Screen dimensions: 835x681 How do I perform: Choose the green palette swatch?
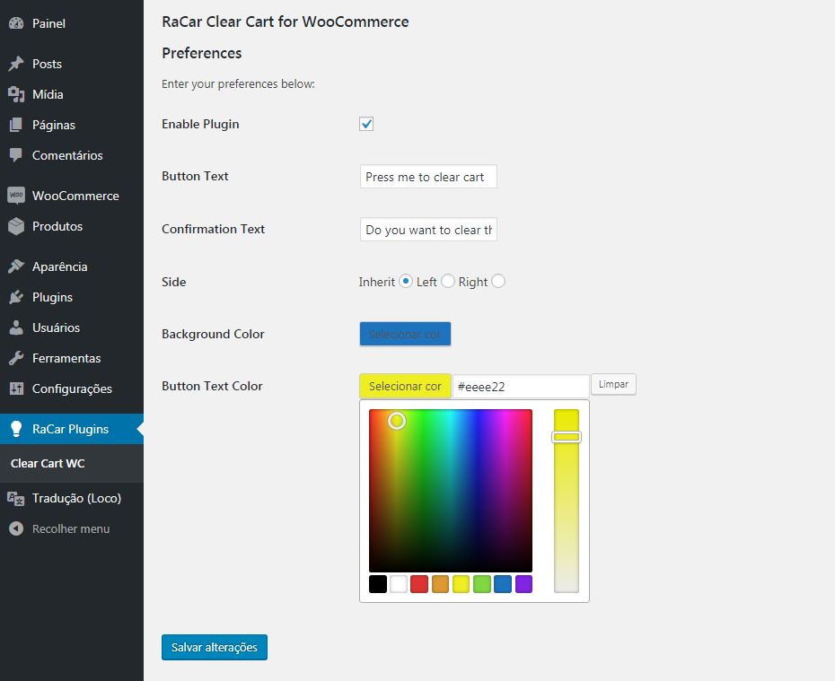tap(482, 583)
